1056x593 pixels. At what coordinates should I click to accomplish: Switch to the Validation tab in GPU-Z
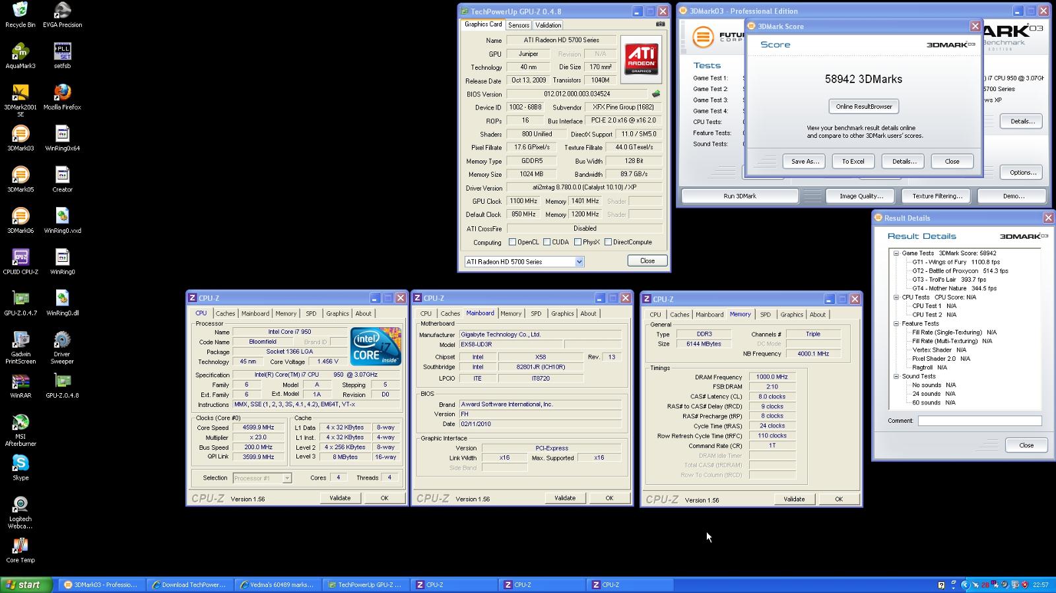pos(548,25)
